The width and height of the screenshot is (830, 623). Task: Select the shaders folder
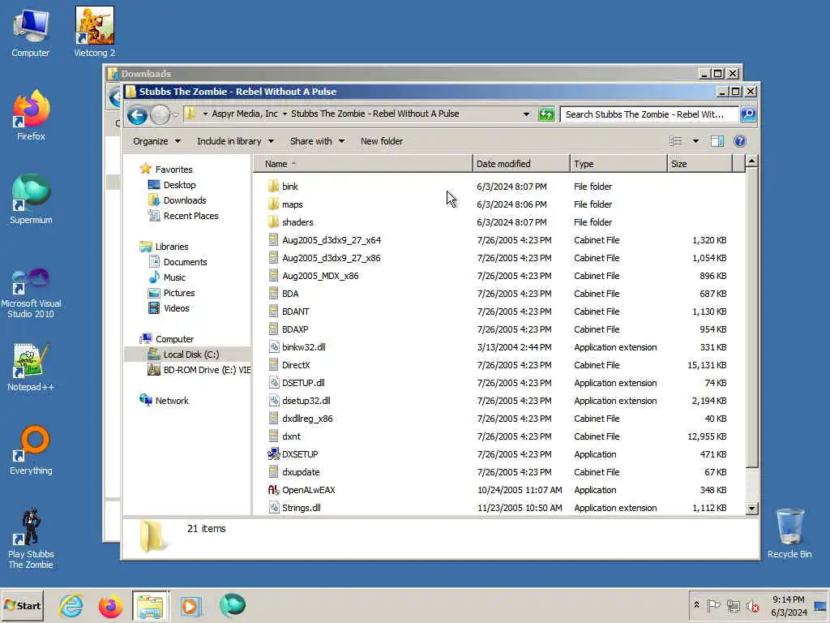297,222
